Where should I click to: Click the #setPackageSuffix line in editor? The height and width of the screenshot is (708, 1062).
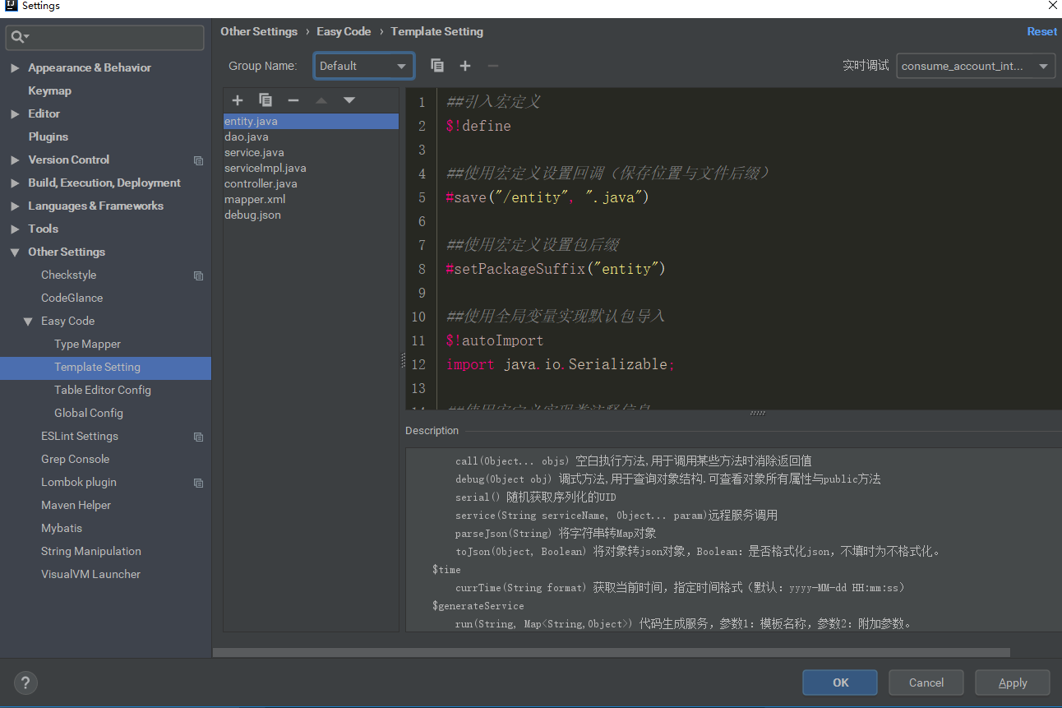556,269
